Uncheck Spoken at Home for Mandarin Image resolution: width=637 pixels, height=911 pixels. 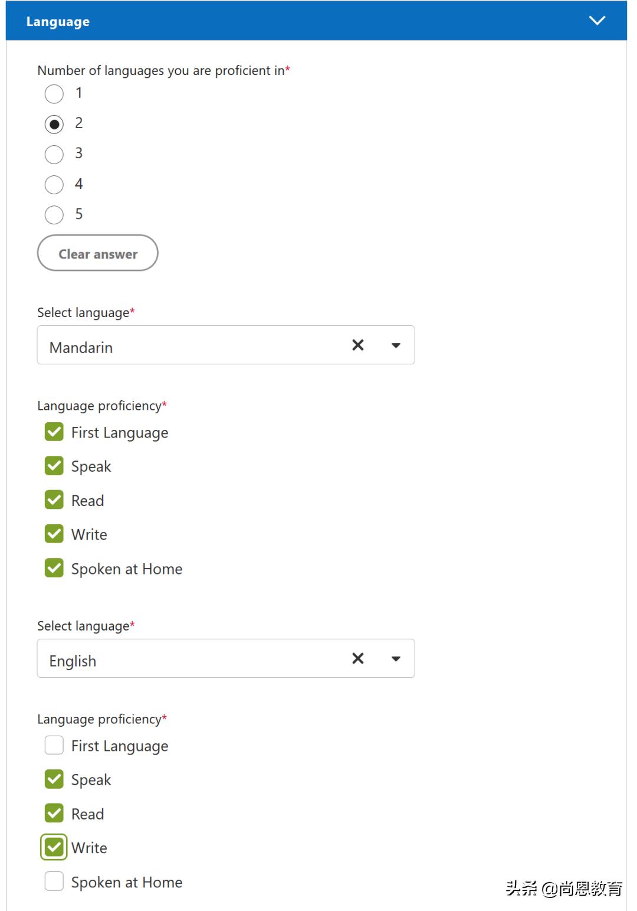(x=54, y=568)
